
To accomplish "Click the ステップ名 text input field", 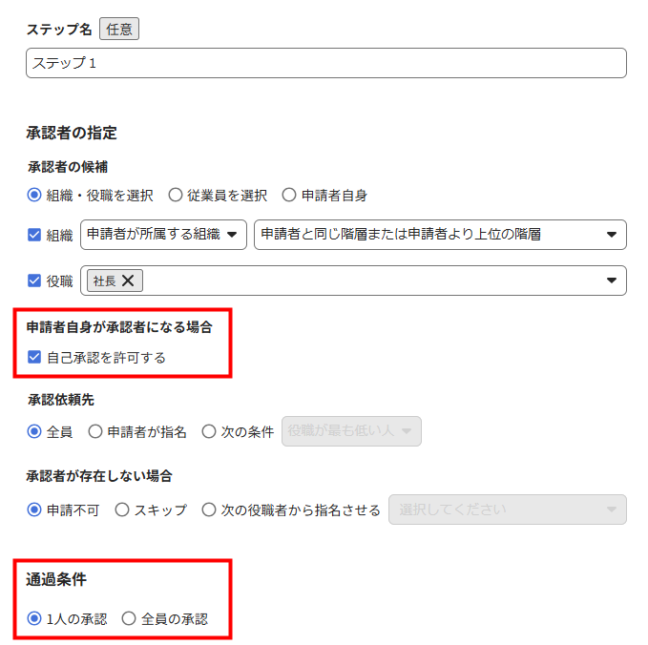I will [326, 63].
